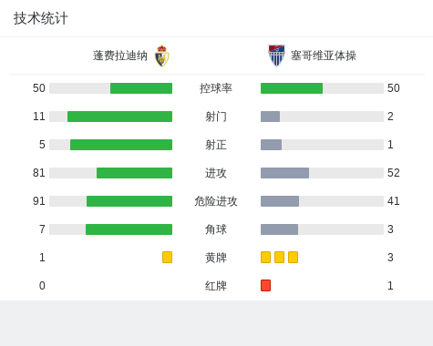
Task: Click the 蓬费拉迪纳 team crest icon
Action: [x=161, y=56]
